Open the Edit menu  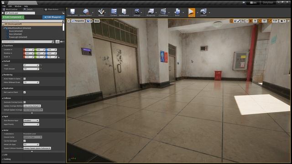click(10, 6)
